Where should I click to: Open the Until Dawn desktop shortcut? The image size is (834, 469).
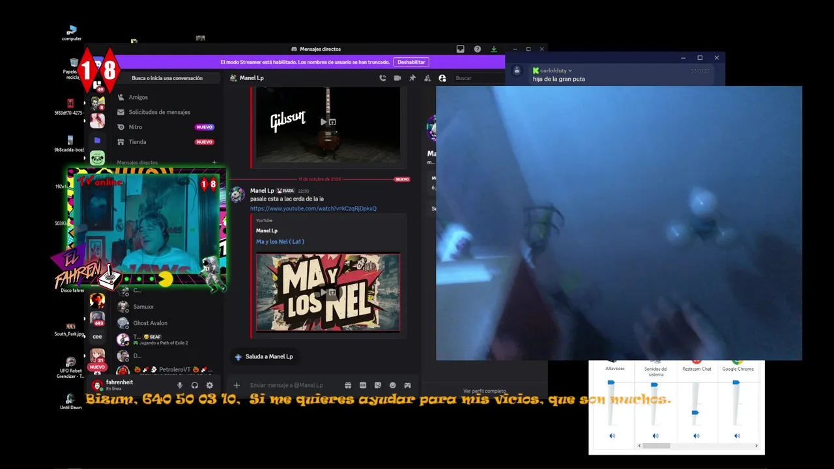tap(70, 401)
